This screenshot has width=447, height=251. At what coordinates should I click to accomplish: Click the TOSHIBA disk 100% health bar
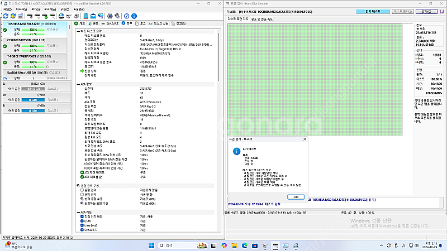[x=33, y=30]
